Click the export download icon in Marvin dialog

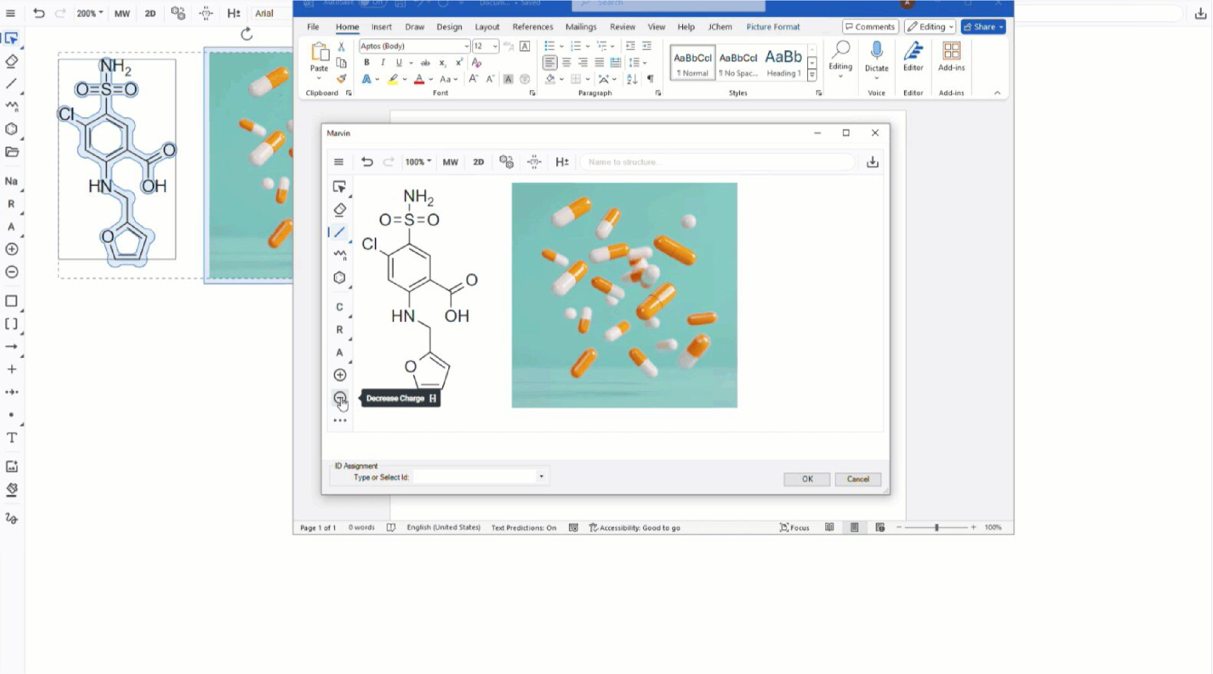coord(872,162)
